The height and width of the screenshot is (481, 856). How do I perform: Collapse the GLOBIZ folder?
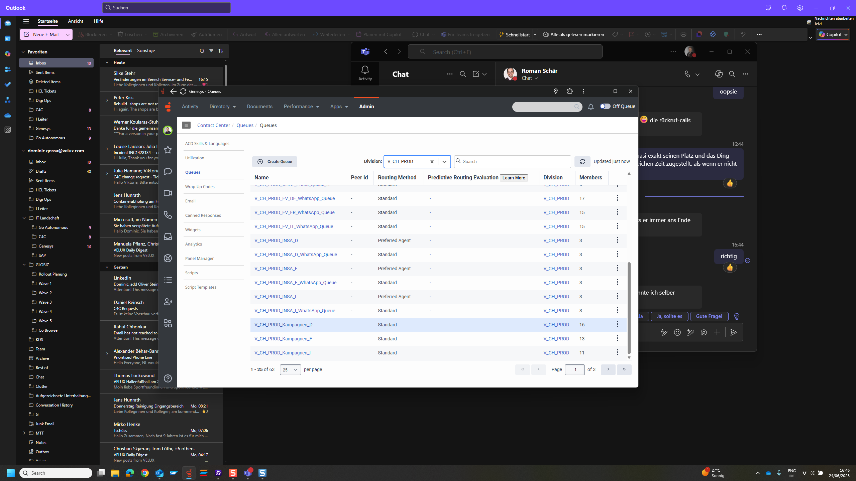[24, 265]
